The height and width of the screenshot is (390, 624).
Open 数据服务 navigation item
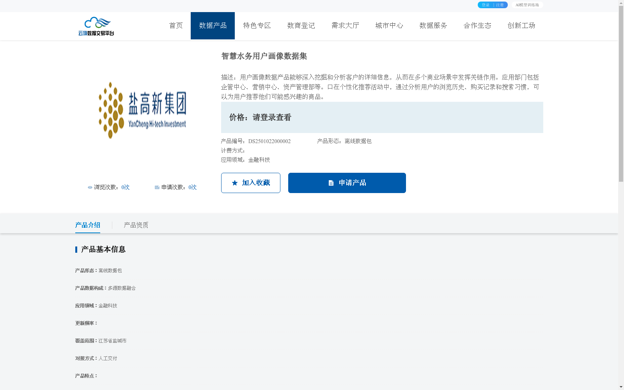433,26
